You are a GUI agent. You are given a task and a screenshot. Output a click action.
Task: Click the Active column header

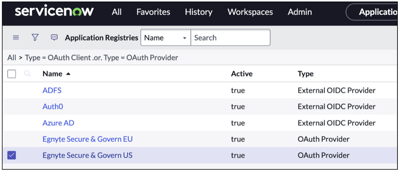click(242, 74)
